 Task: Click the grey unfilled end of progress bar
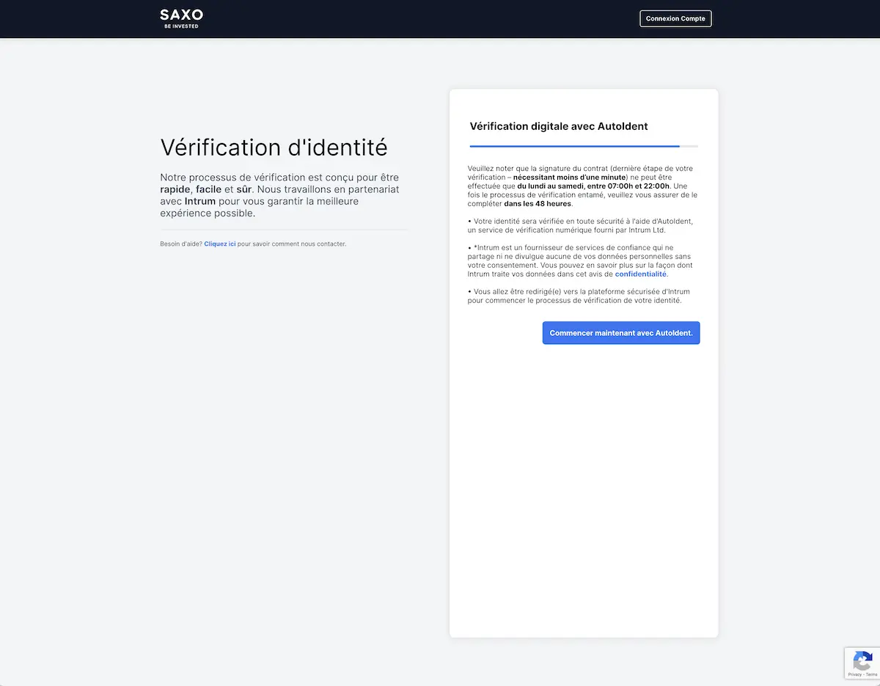point(689,146)
